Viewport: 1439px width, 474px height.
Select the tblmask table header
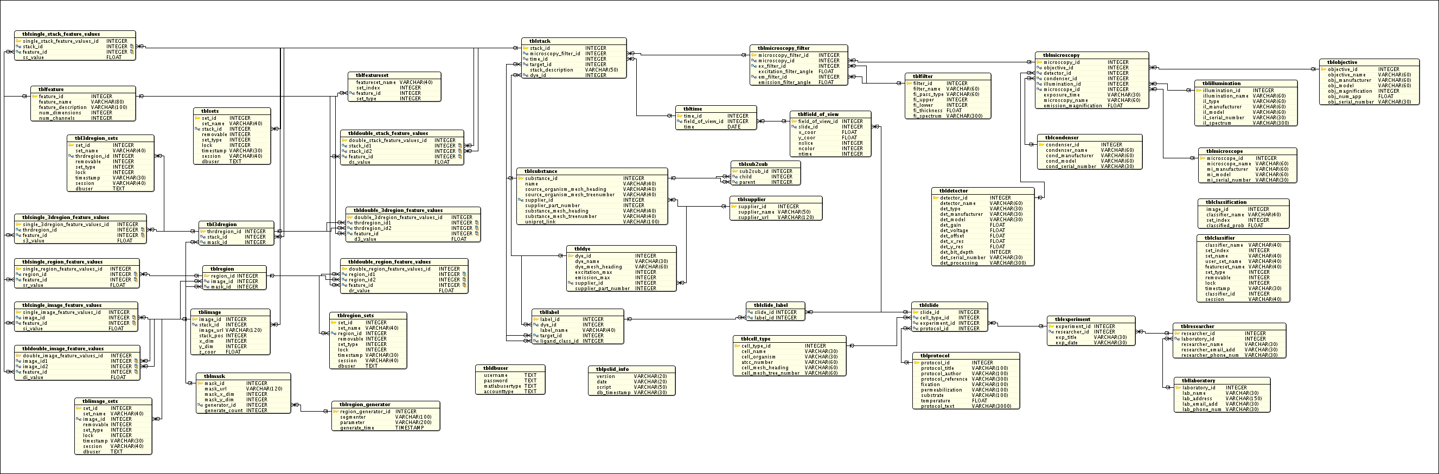[244, 377]
